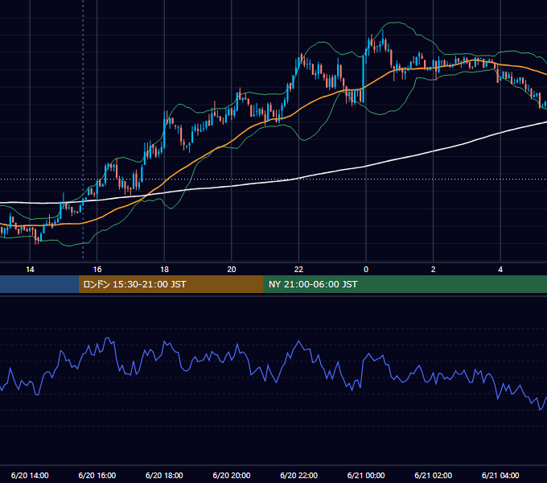Click the 6/21 00:00 time label
The height and width of the screenshot is (483, 547).
366,475
